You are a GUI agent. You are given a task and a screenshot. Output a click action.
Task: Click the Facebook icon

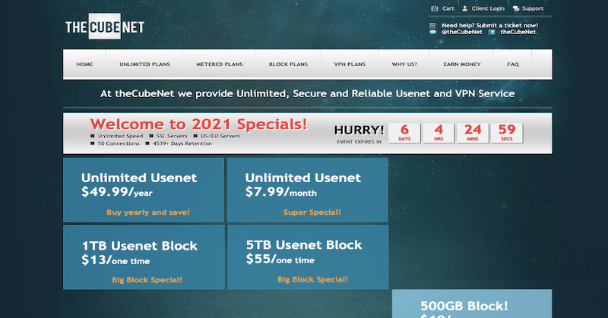coord(492,33)
